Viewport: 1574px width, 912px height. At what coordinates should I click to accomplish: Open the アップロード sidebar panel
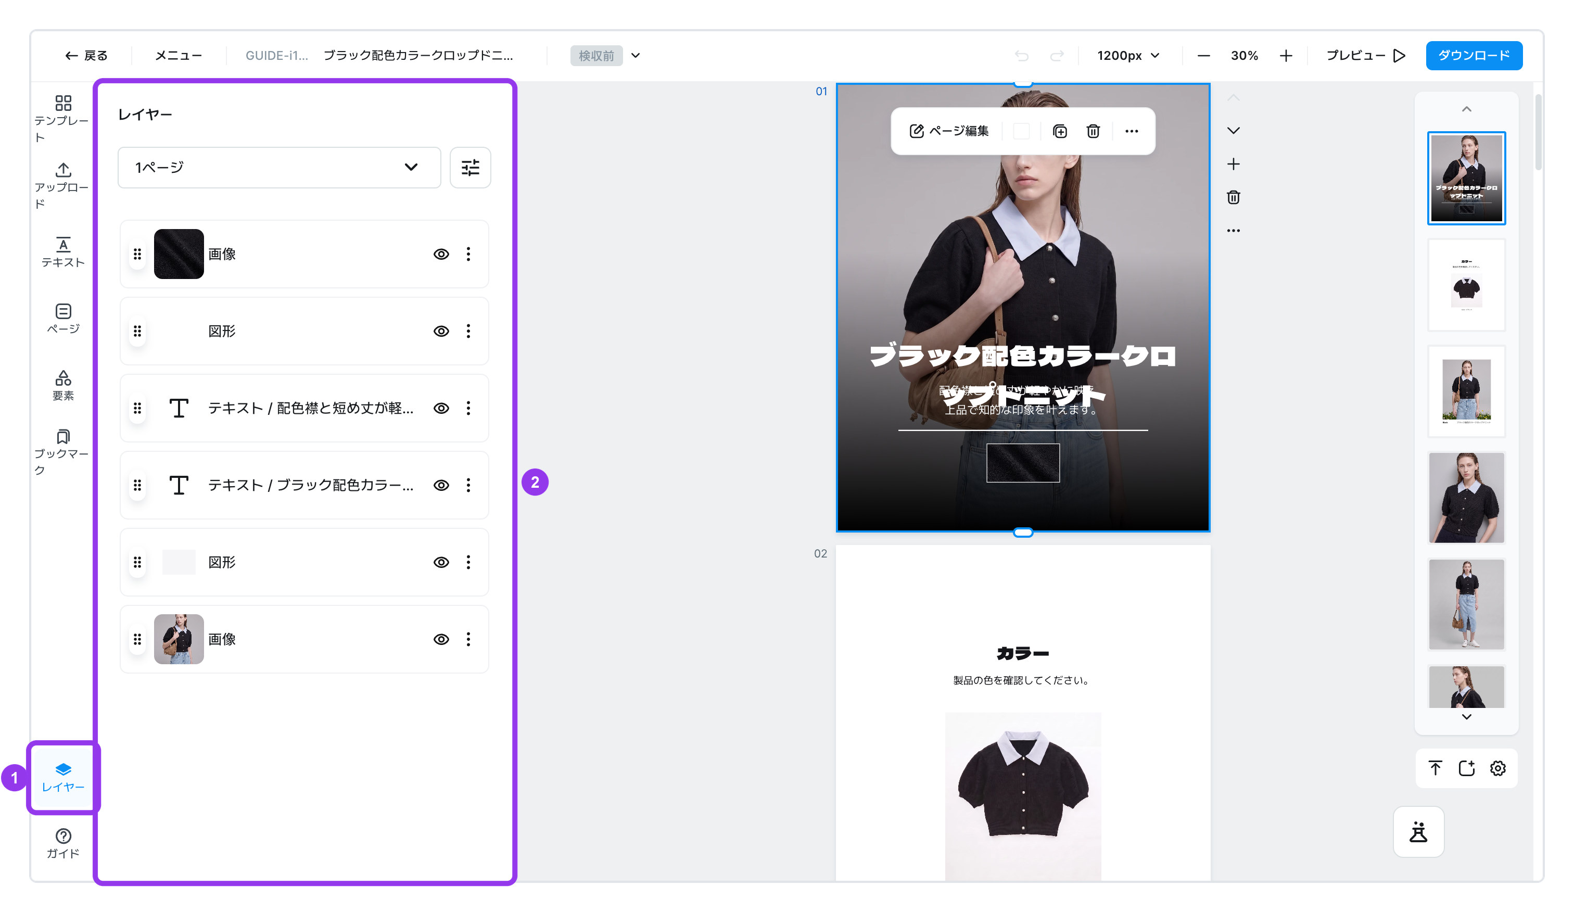[x=62, y=185]
